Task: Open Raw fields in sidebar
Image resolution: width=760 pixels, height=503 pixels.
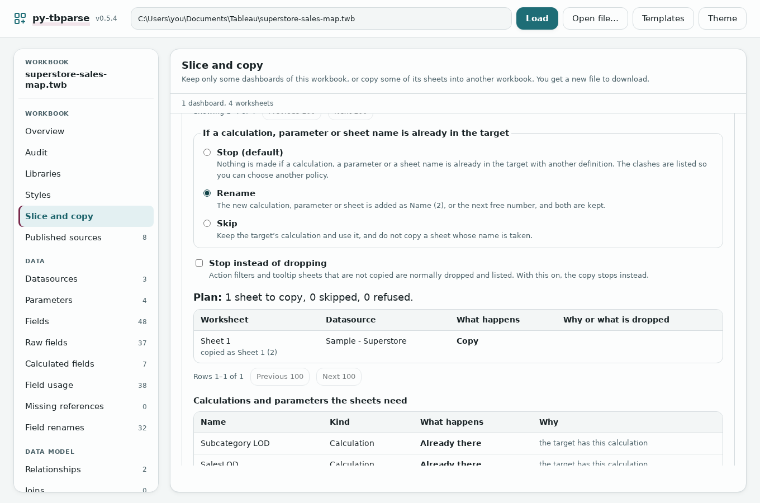Action: click(x=86, y=343)
